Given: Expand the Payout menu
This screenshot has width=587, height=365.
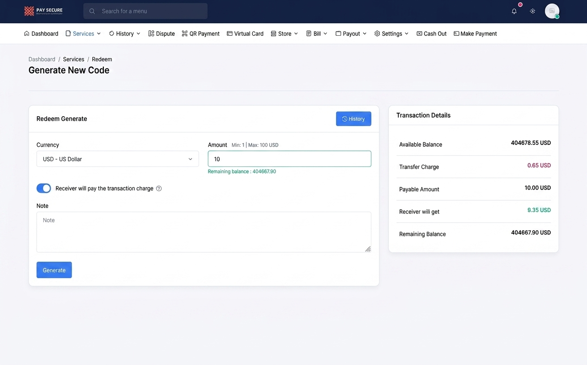Looking at the screenshot, I should [x=351, y=34].
